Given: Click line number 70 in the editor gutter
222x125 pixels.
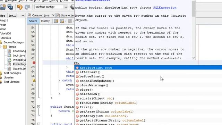Looking at the screenshot, I should click(x=33, y=98).
